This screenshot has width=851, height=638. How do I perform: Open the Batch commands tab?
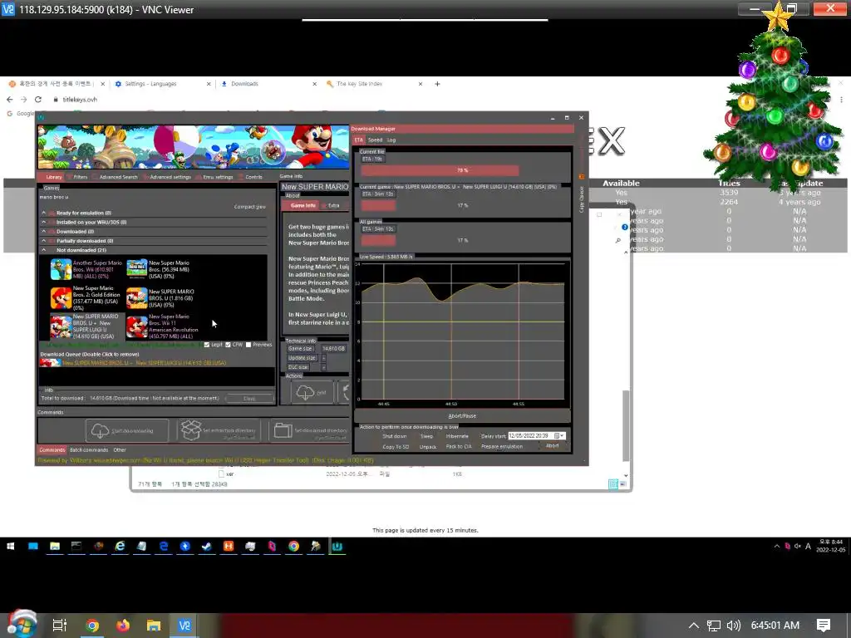point(89,449)
